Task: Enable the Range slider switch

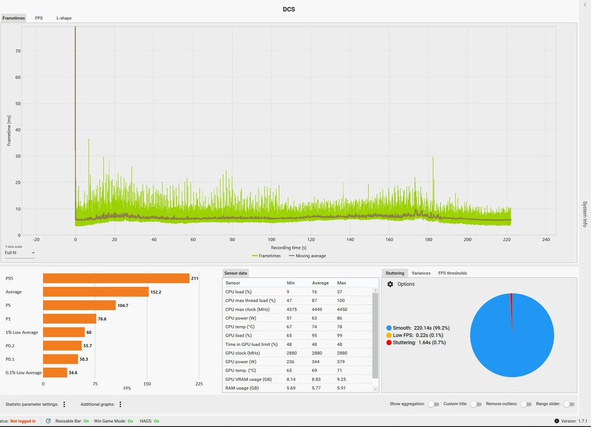Action: (x=569, y=404)
